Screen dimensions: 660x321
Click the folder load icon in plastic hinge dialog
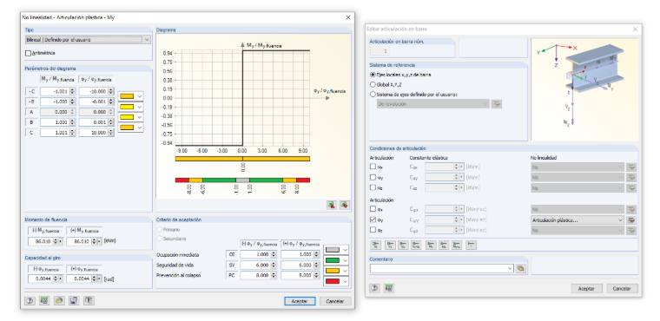pos(59,300)
